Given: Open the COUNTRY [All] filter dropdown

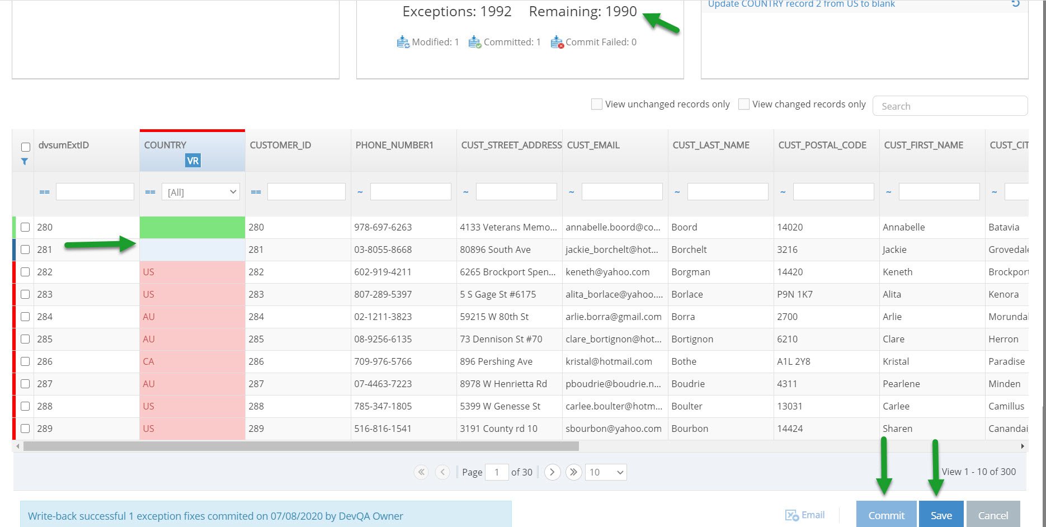Looking at the screenshot, I should click(x=201, y=192).
